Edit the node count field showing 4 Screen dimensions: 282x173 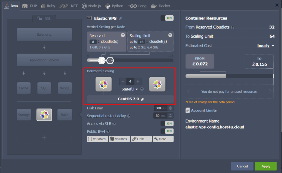pos(130,81)
